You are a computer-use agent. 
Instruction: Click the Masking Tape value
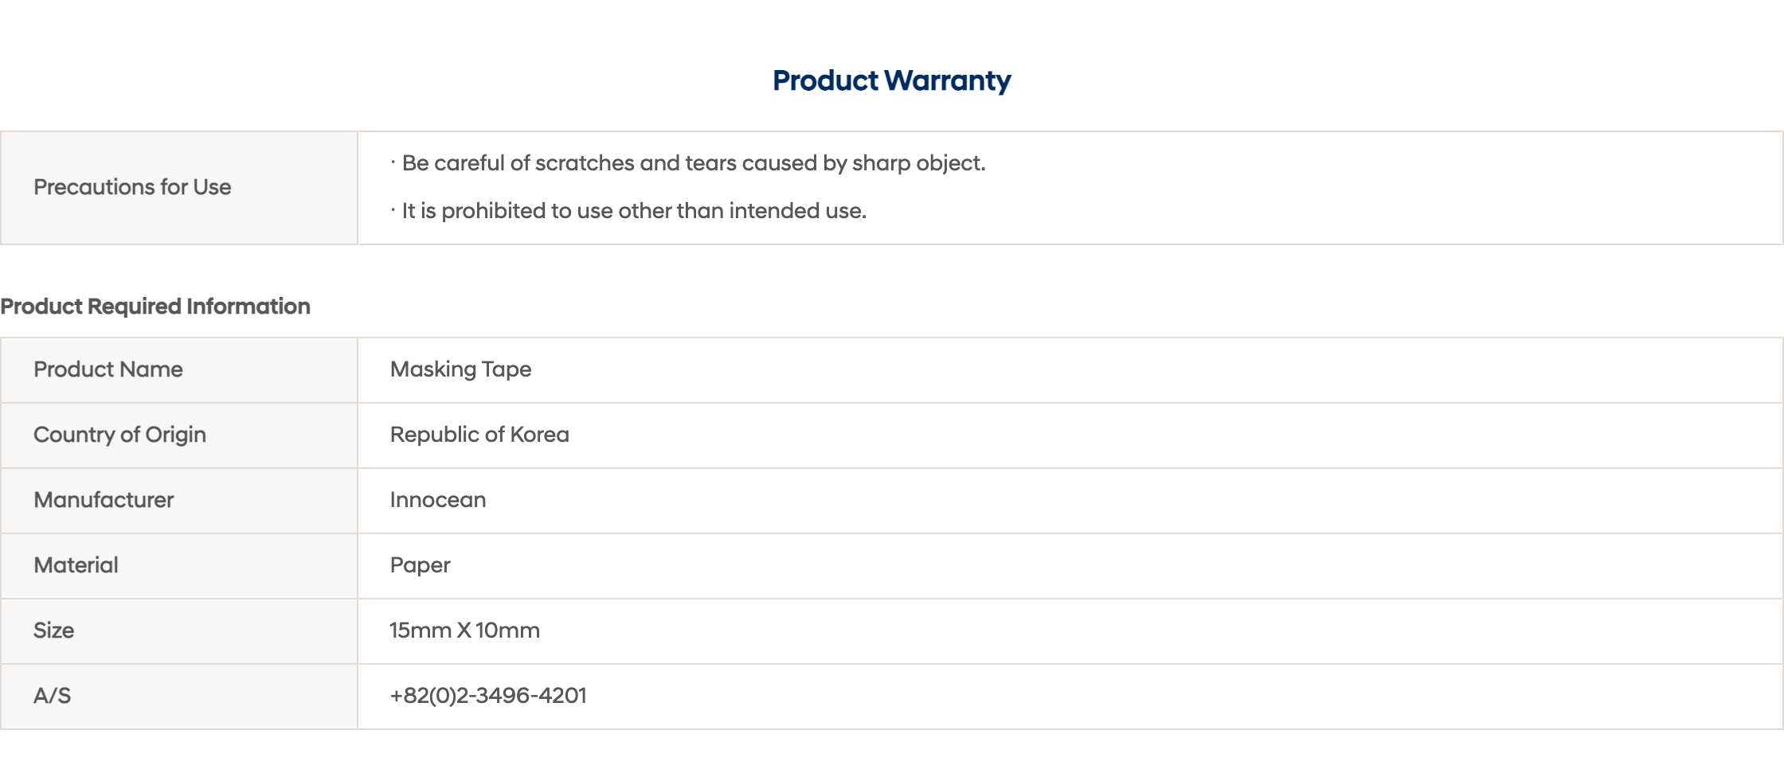tap(460, 369)
